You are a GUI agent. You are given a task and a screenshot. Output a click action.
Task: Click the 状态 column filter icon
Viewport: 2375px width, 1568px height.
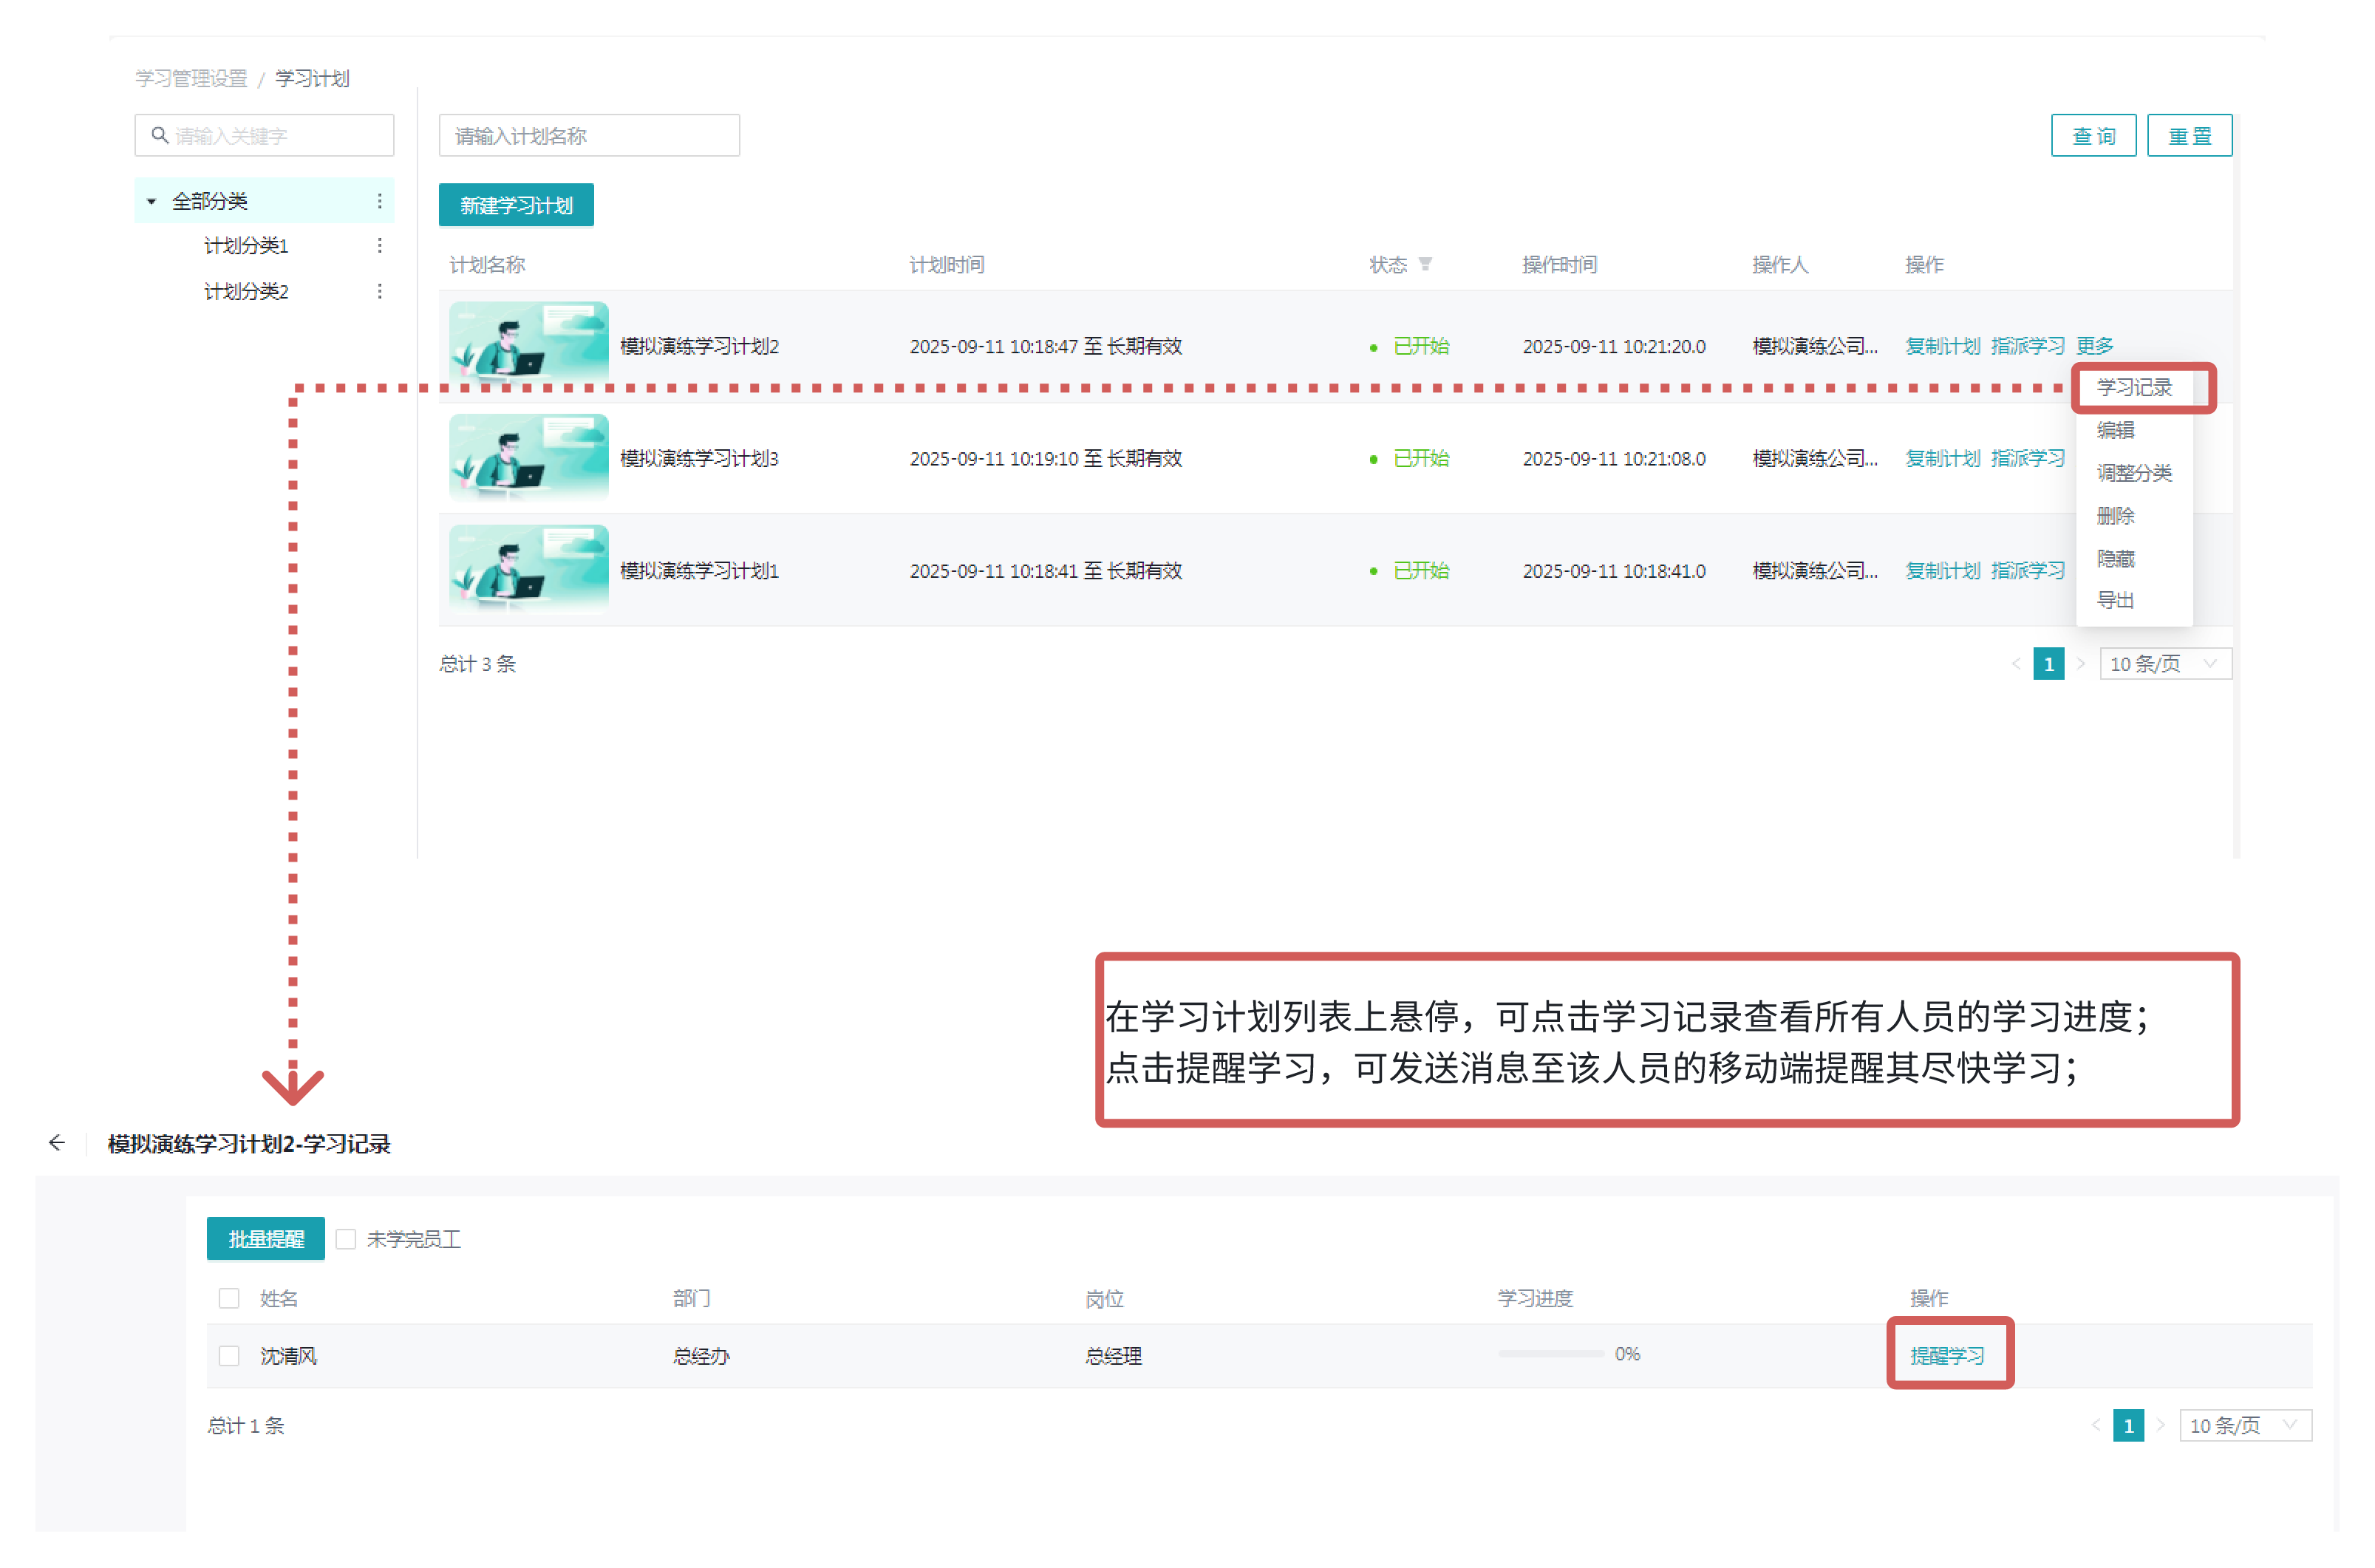1426,264
